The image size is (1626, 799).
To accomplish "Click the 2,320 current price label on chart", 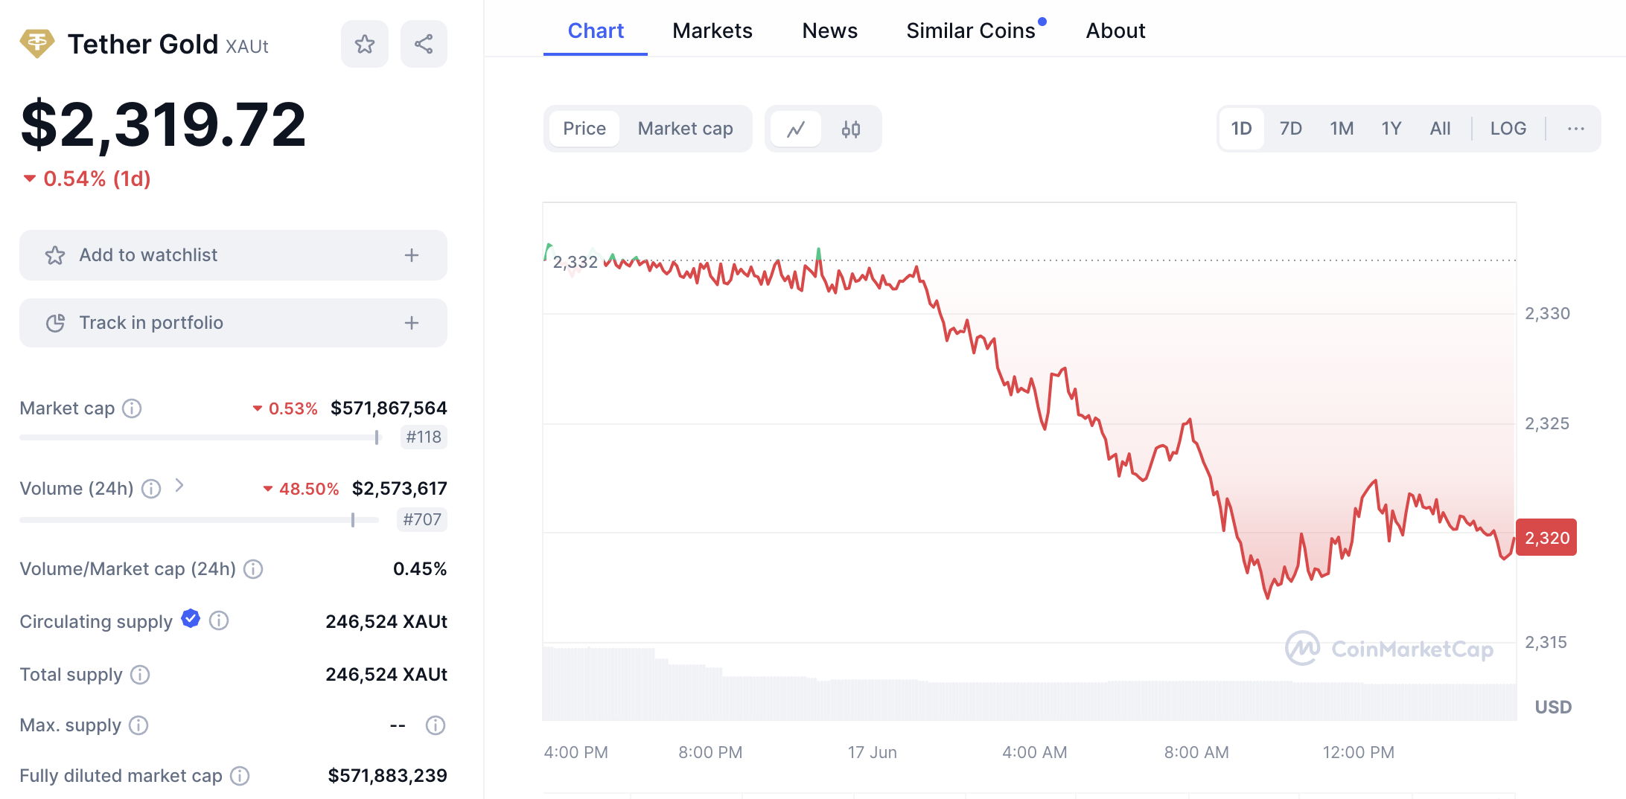I will click(1546, 538).
